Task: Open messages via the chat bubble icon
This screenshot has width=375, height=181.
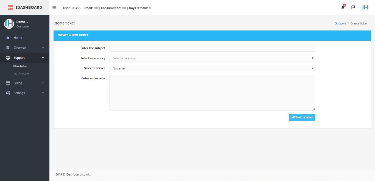Action: [353, 7]
